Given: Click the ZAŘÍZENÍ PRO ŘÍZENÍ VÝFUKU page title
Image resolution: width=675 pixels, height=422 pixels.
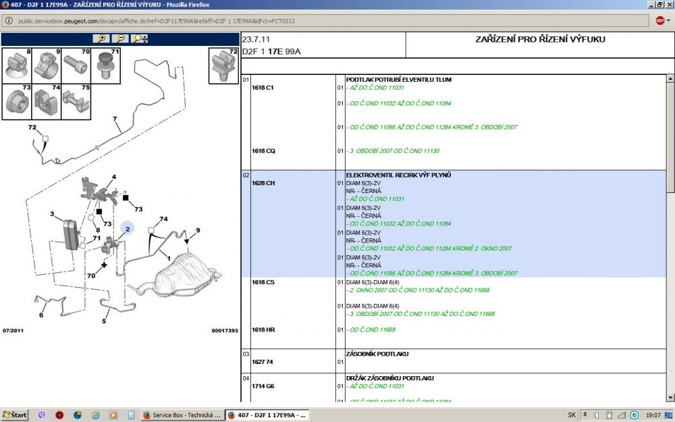Looking at the screenshot, I should pos(540,39).
